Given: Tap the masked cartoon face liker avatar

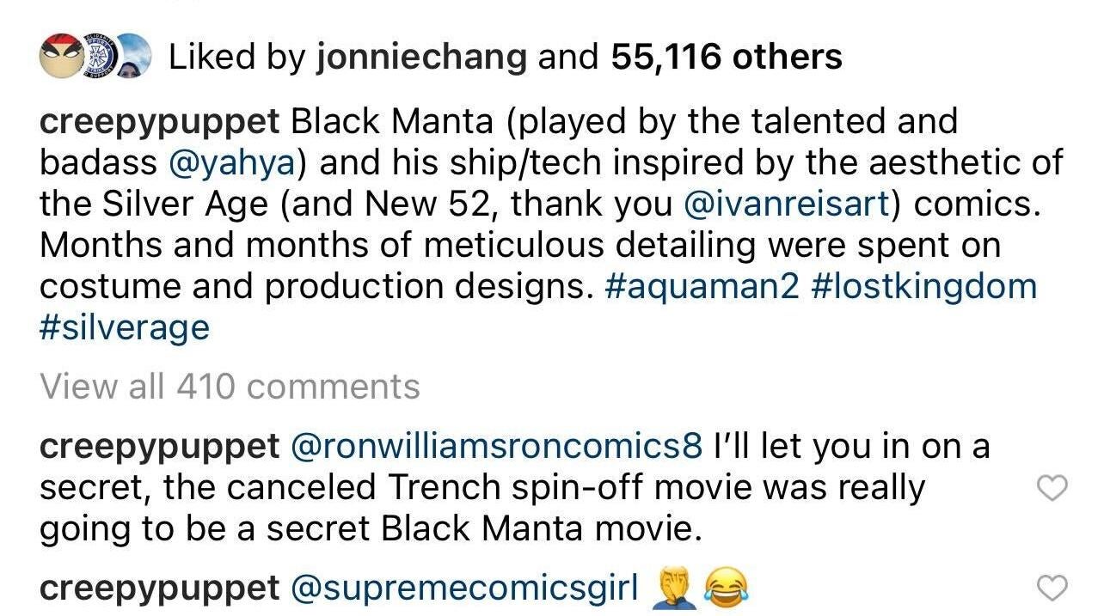Looking at the screenshot, I should click(62, 58).
